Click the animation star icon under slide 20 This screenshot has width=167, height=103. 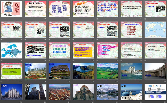pyautogui.click(x=121, y=61)
